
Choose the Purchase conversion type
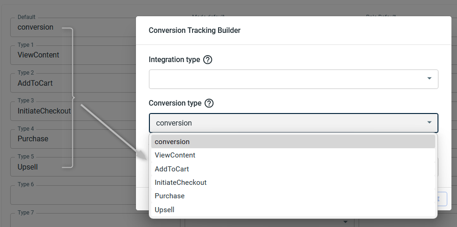click(293, 196)
